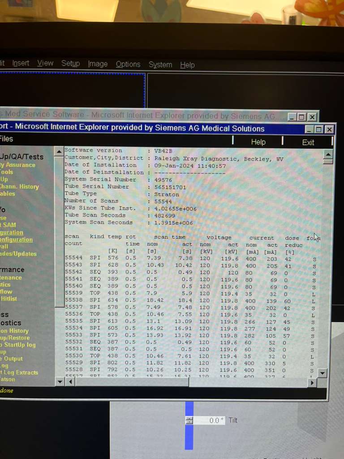The width and height of the screenshot is (344, 459).
Task: Click the dose reduc column header
Action: [293, 242]
